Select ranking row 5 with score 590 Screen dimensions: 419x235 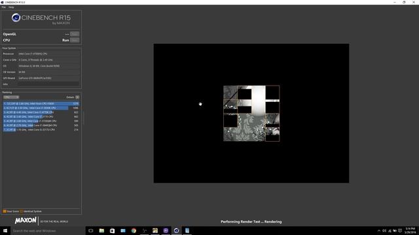tap(41, 121)
